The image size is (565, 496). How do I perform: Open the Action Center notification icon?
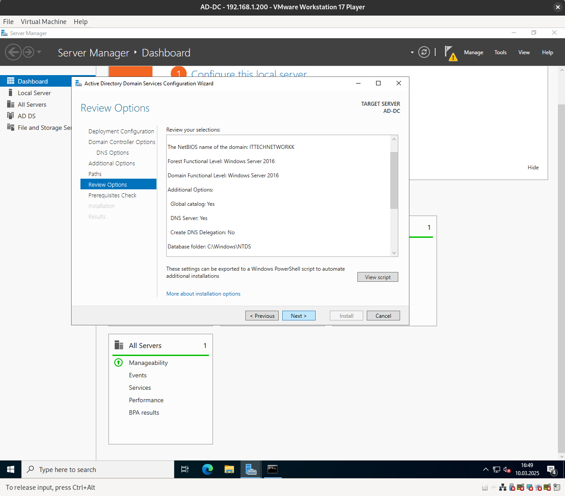click(552, 470)
